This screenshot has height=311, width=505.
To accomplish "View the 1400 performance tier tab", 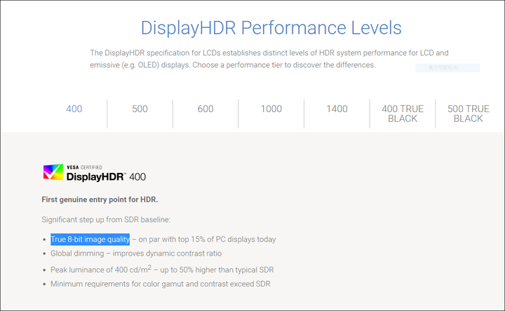I will pos(337,109).
